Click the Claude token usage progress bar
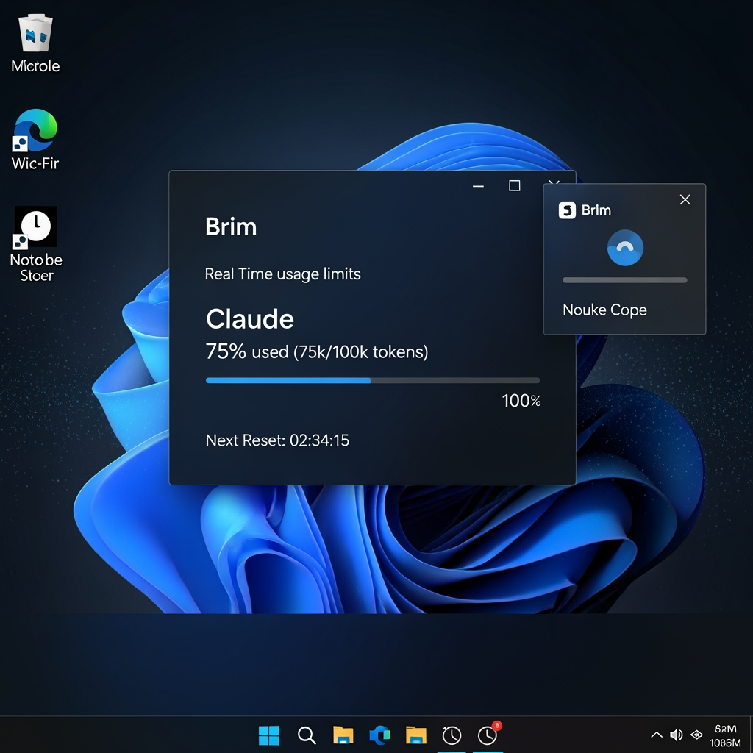Image resolution: width=753 pixels, height=753 pixels. [x=373, y=380]
